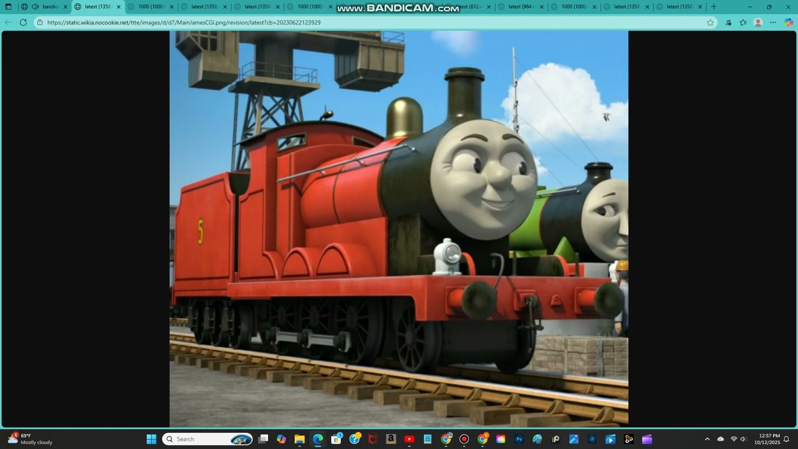Mute the bandicam tab audio icon
Screen dimensions: 798x449
(x=35, y=7)
